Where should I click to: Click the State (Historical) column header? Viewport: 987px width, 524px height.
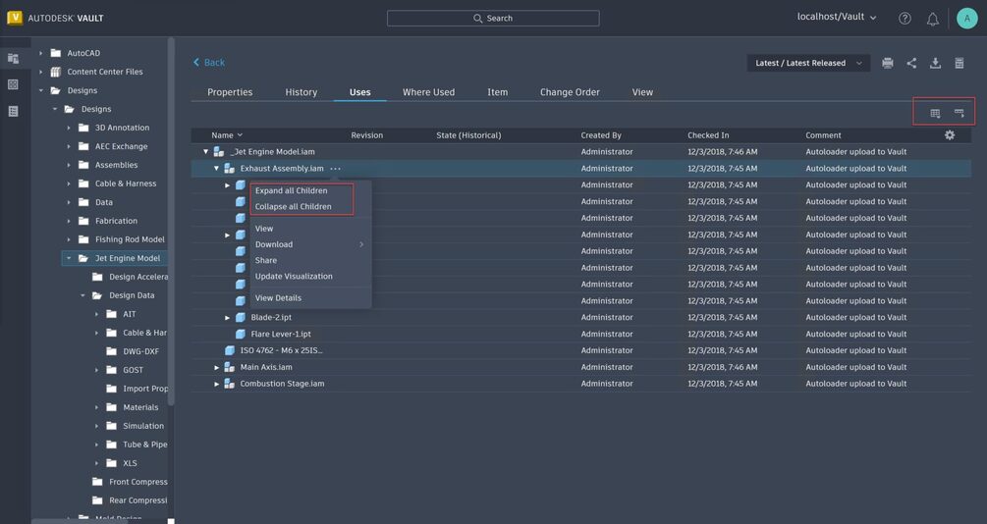468,135
